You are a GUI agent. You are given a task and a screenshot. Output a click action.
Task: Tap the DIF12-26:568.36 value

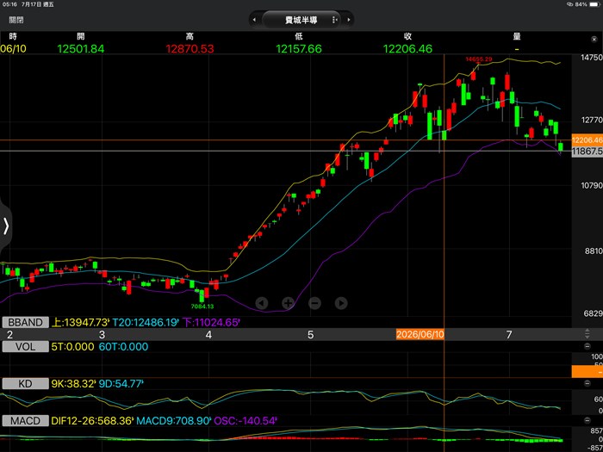(93, 421)
